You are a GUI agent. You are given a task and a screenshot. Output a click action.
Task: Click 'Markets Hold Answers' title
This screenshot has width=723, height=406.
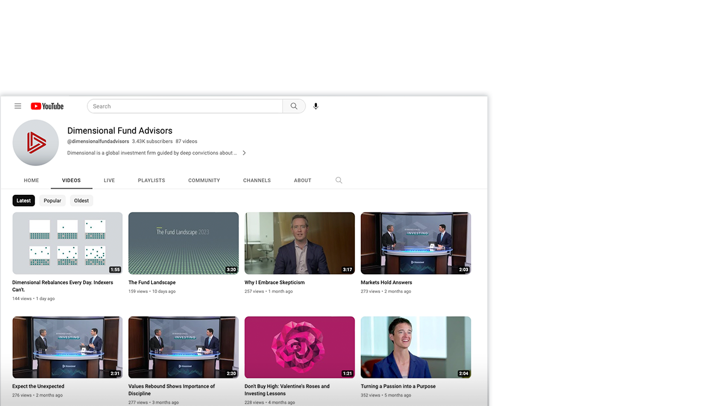click(386, 283)
